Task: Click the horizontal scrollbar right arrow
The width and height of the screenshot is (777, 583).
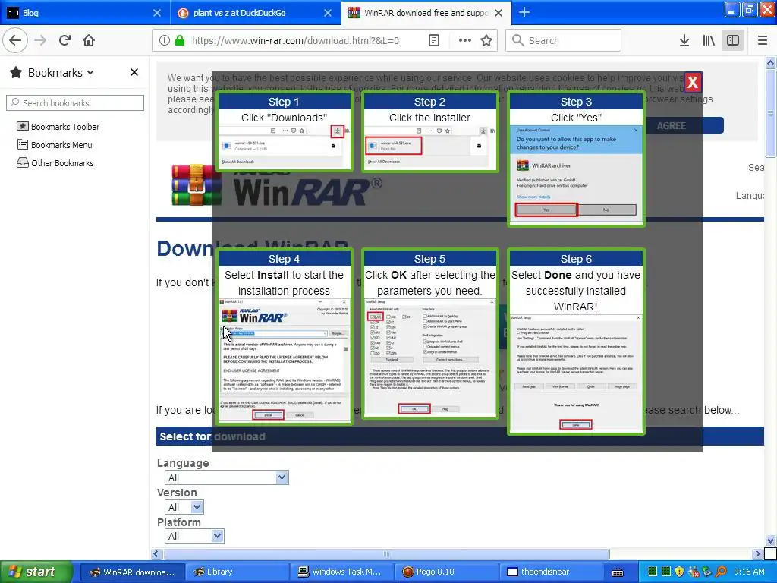Action: 757,553
